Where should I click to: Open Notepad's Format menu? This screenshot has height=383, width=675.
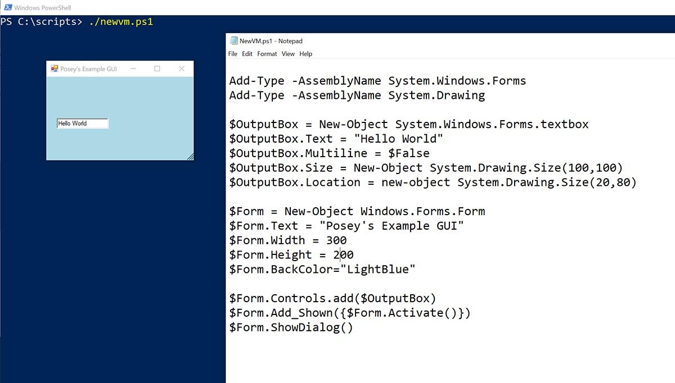267,54
